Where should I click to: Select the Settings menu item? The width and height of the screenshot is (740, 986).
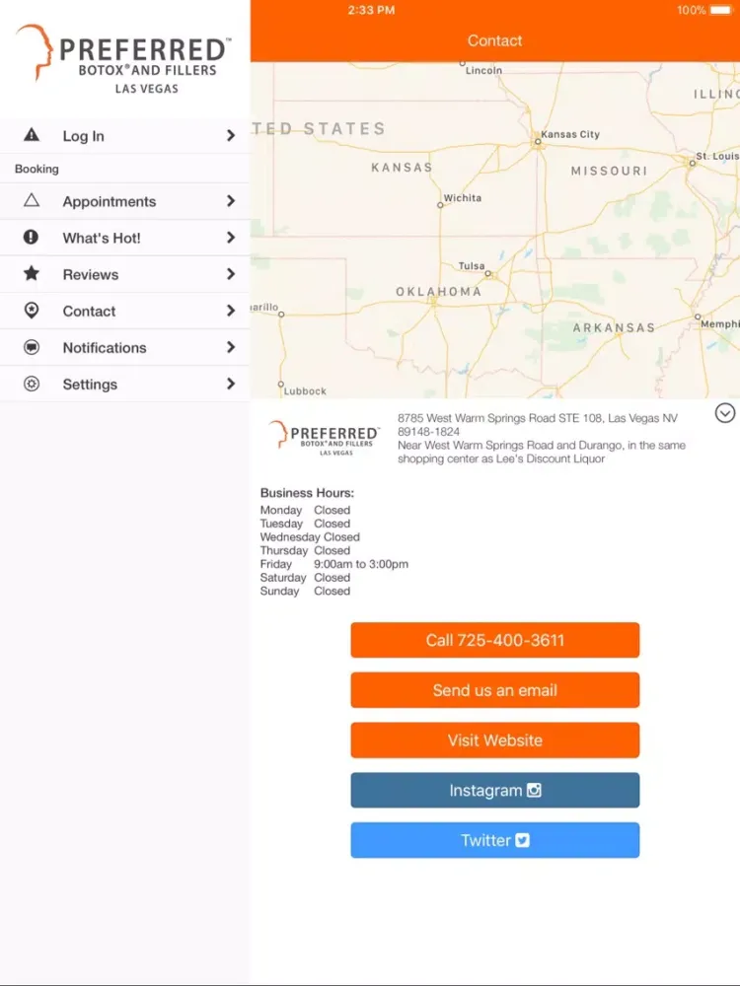coord(124,384)
